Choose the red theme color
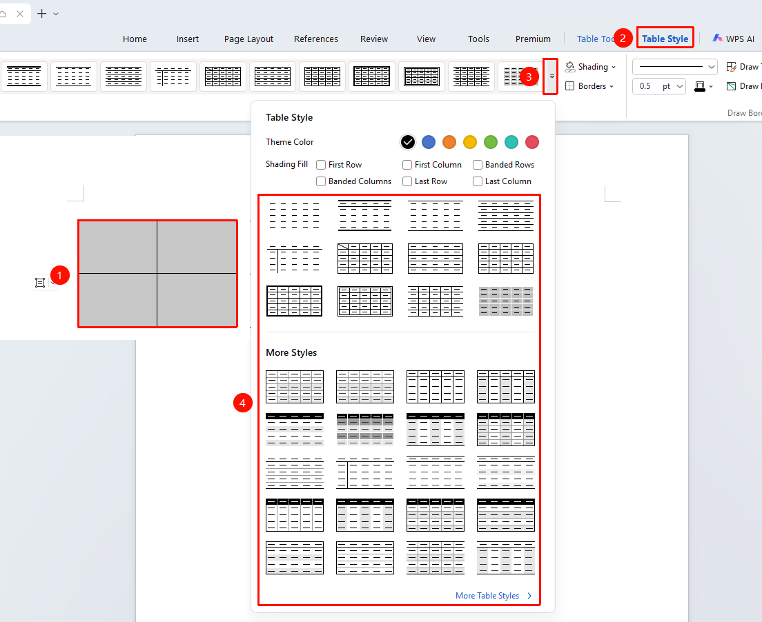Image resolution: width=762 pixels, height=622 pixels. 532,142
